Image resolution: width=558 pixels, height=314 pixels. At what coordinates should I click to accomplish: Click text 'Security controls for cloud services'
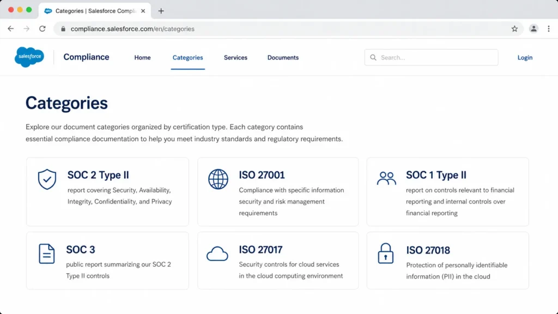[x=289, y=264]
